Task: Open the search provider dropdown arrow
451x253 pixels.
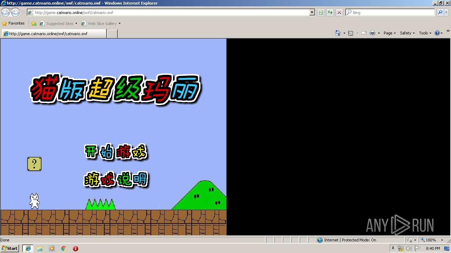Action: pos(446,12)
